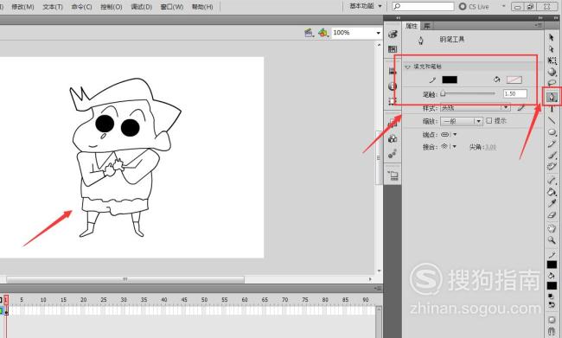Open the Swatches panel icon in dock

click(393, 49)
